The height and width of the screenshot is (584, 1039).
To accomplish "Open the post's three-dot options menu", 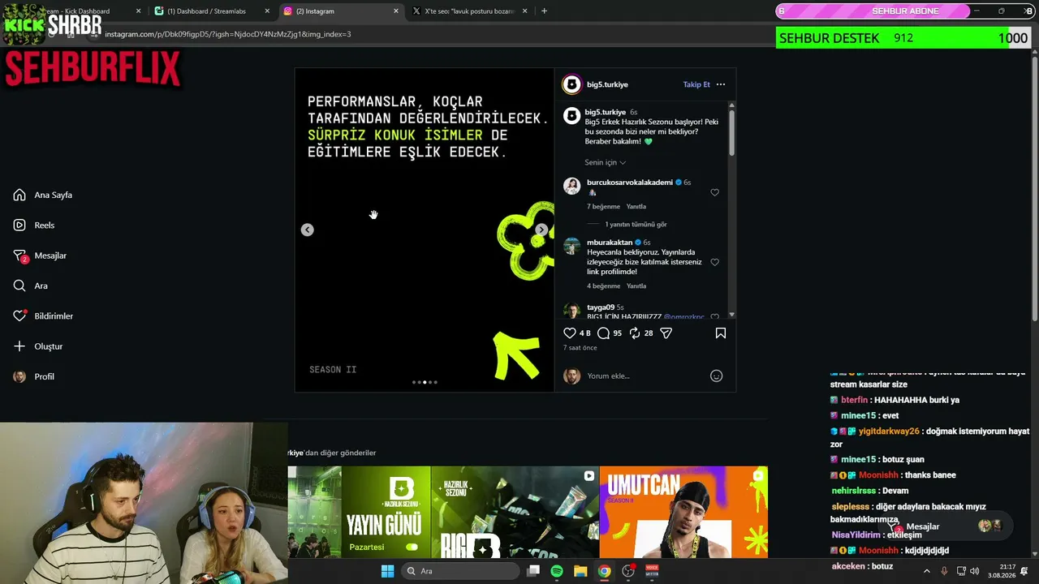I will pyautogui.click(x=721, y=84).
